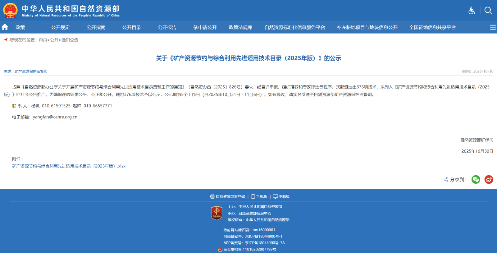497x253 pixels.
Task: Share the page via Weibo icon
Action: (x=489, y=179)
